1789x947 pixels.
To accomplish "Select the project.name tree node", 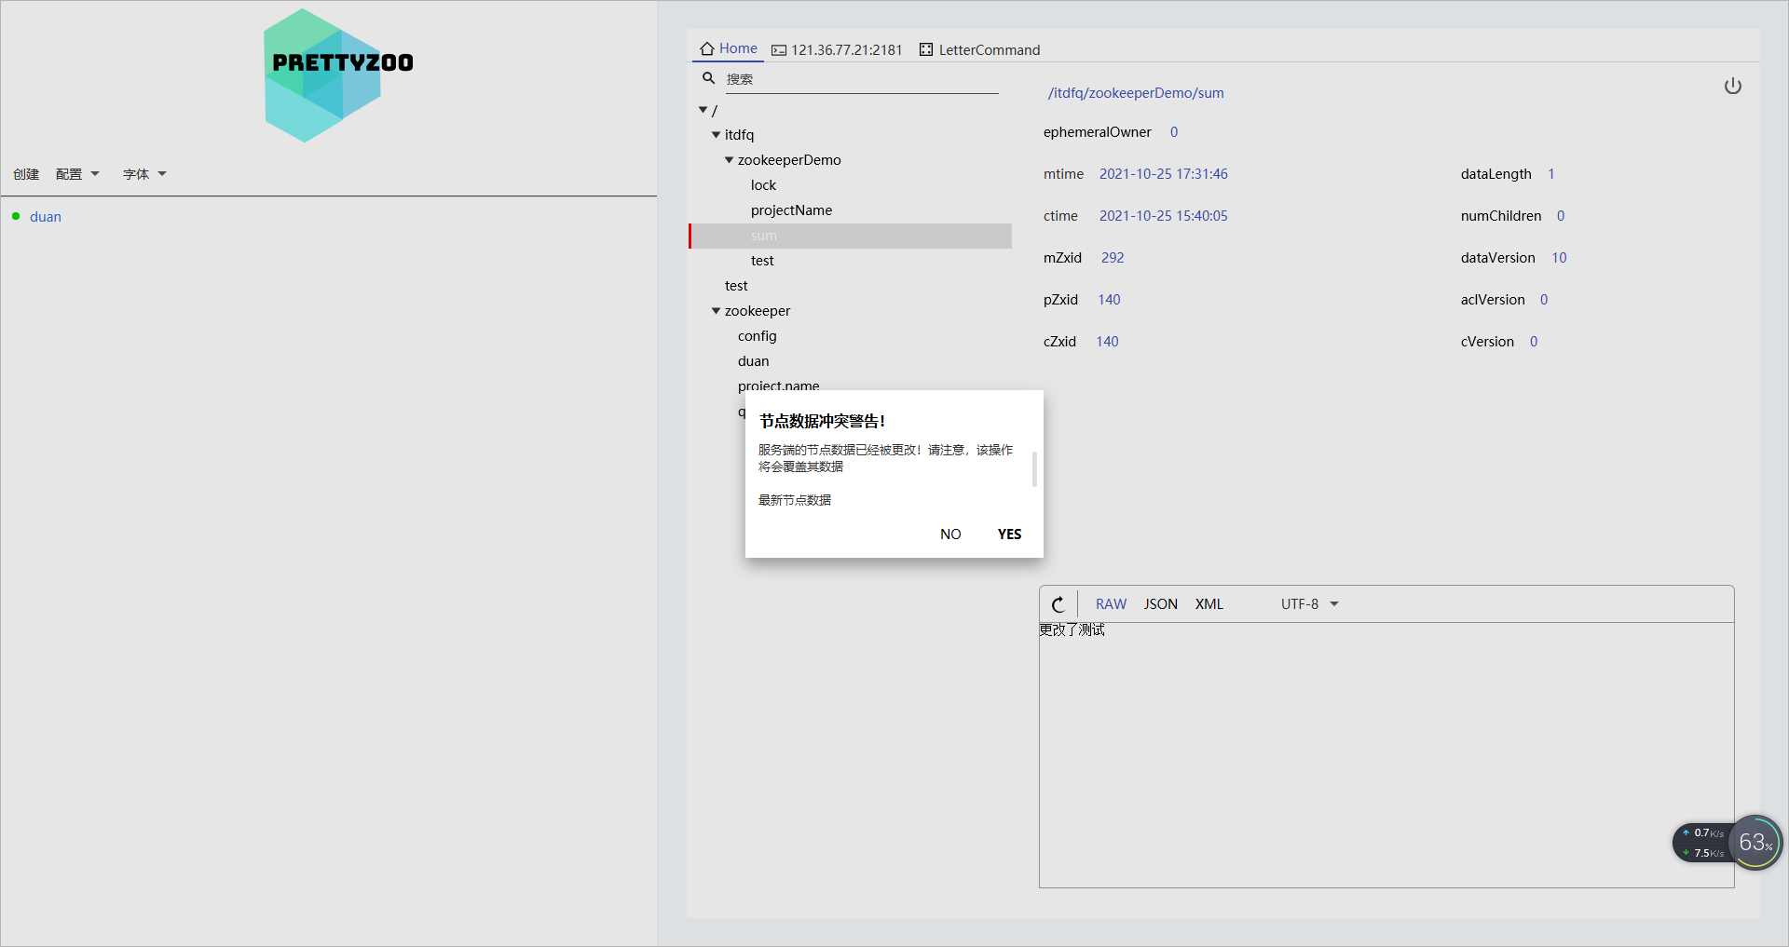I will coord(778,385).
